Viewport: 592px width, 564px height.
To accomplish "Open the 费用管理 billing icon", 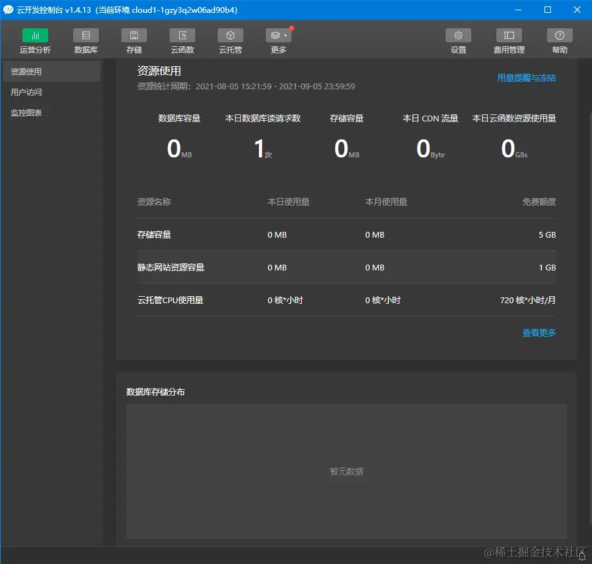I will tap(509, 35).
